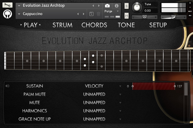Click the red velocity range bar

(154, 86)
